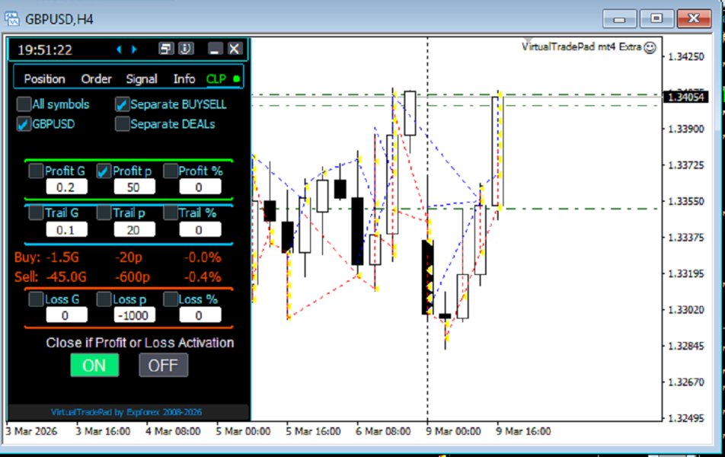
Task: Click the Trail % value field
Action: pos(200,230)
